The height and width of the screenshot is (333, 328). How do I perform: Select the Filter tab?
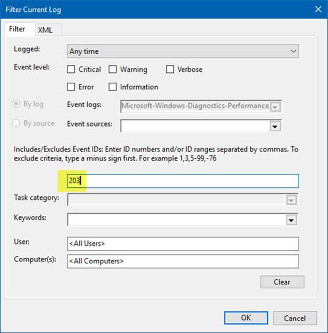[x=17, y=29]
